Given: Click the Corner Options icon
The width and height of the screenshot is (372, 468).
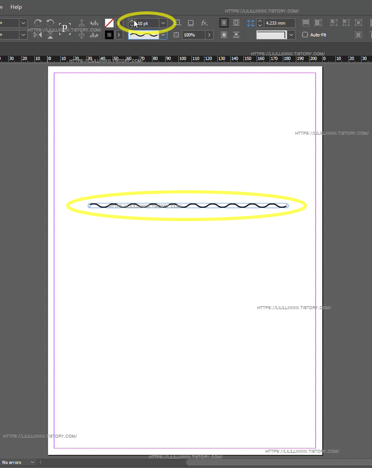Looking at the screenshot, I should point(177,23).
